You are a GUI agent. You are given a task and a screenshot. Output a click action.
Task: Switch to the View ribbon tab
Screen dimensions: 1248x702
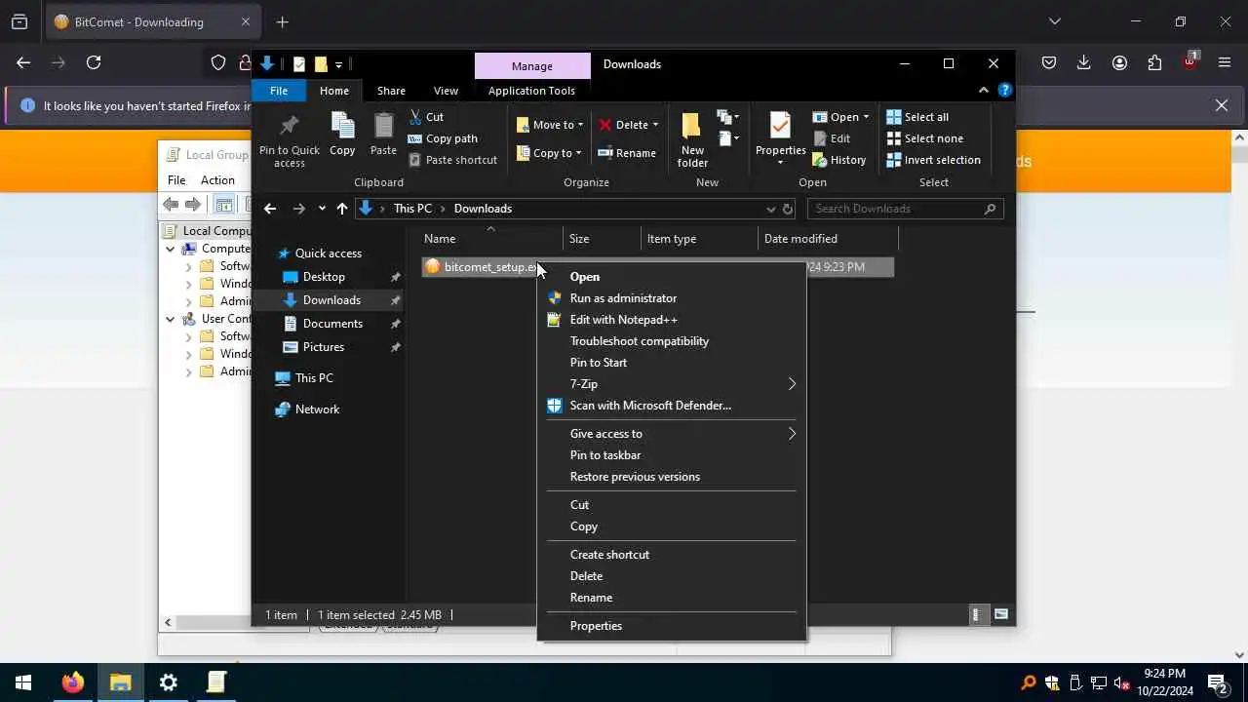(446, 91)
